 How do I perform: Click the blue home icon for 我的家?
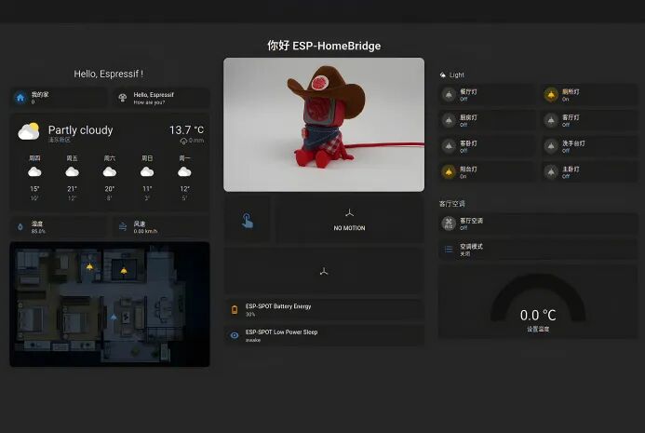pyautogui.click(x=20, y=98)
